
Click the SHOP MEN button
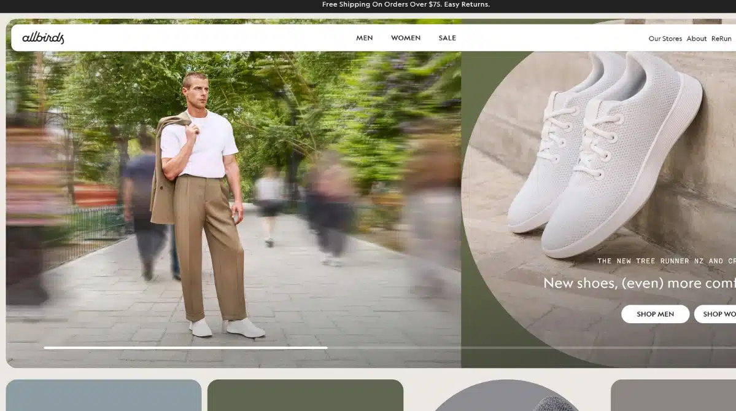point(655,314)
